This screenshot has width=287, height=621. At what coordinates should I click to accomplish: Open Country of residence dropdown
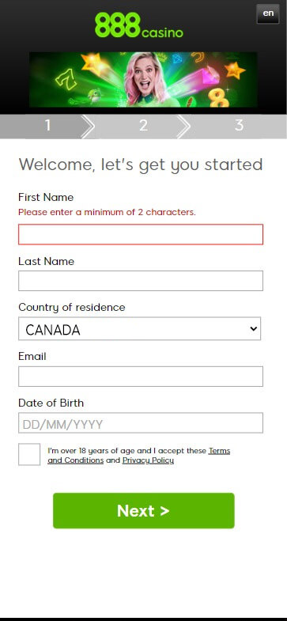[139, 329]
